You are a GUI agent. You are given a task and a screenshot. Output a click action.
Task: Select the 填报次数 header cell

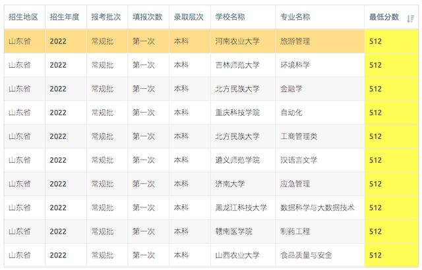147,17
